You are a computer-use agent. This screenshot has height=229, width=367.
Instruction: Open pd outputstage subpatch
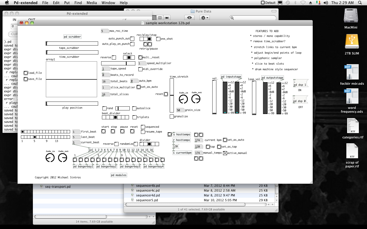point(272,78)
